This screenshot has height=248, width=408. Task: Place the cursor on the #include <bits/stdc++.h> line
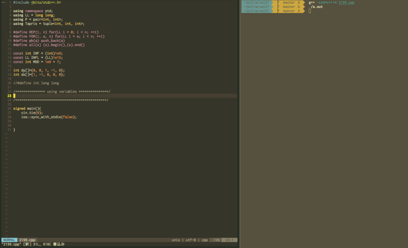click(x=37, y=2)
